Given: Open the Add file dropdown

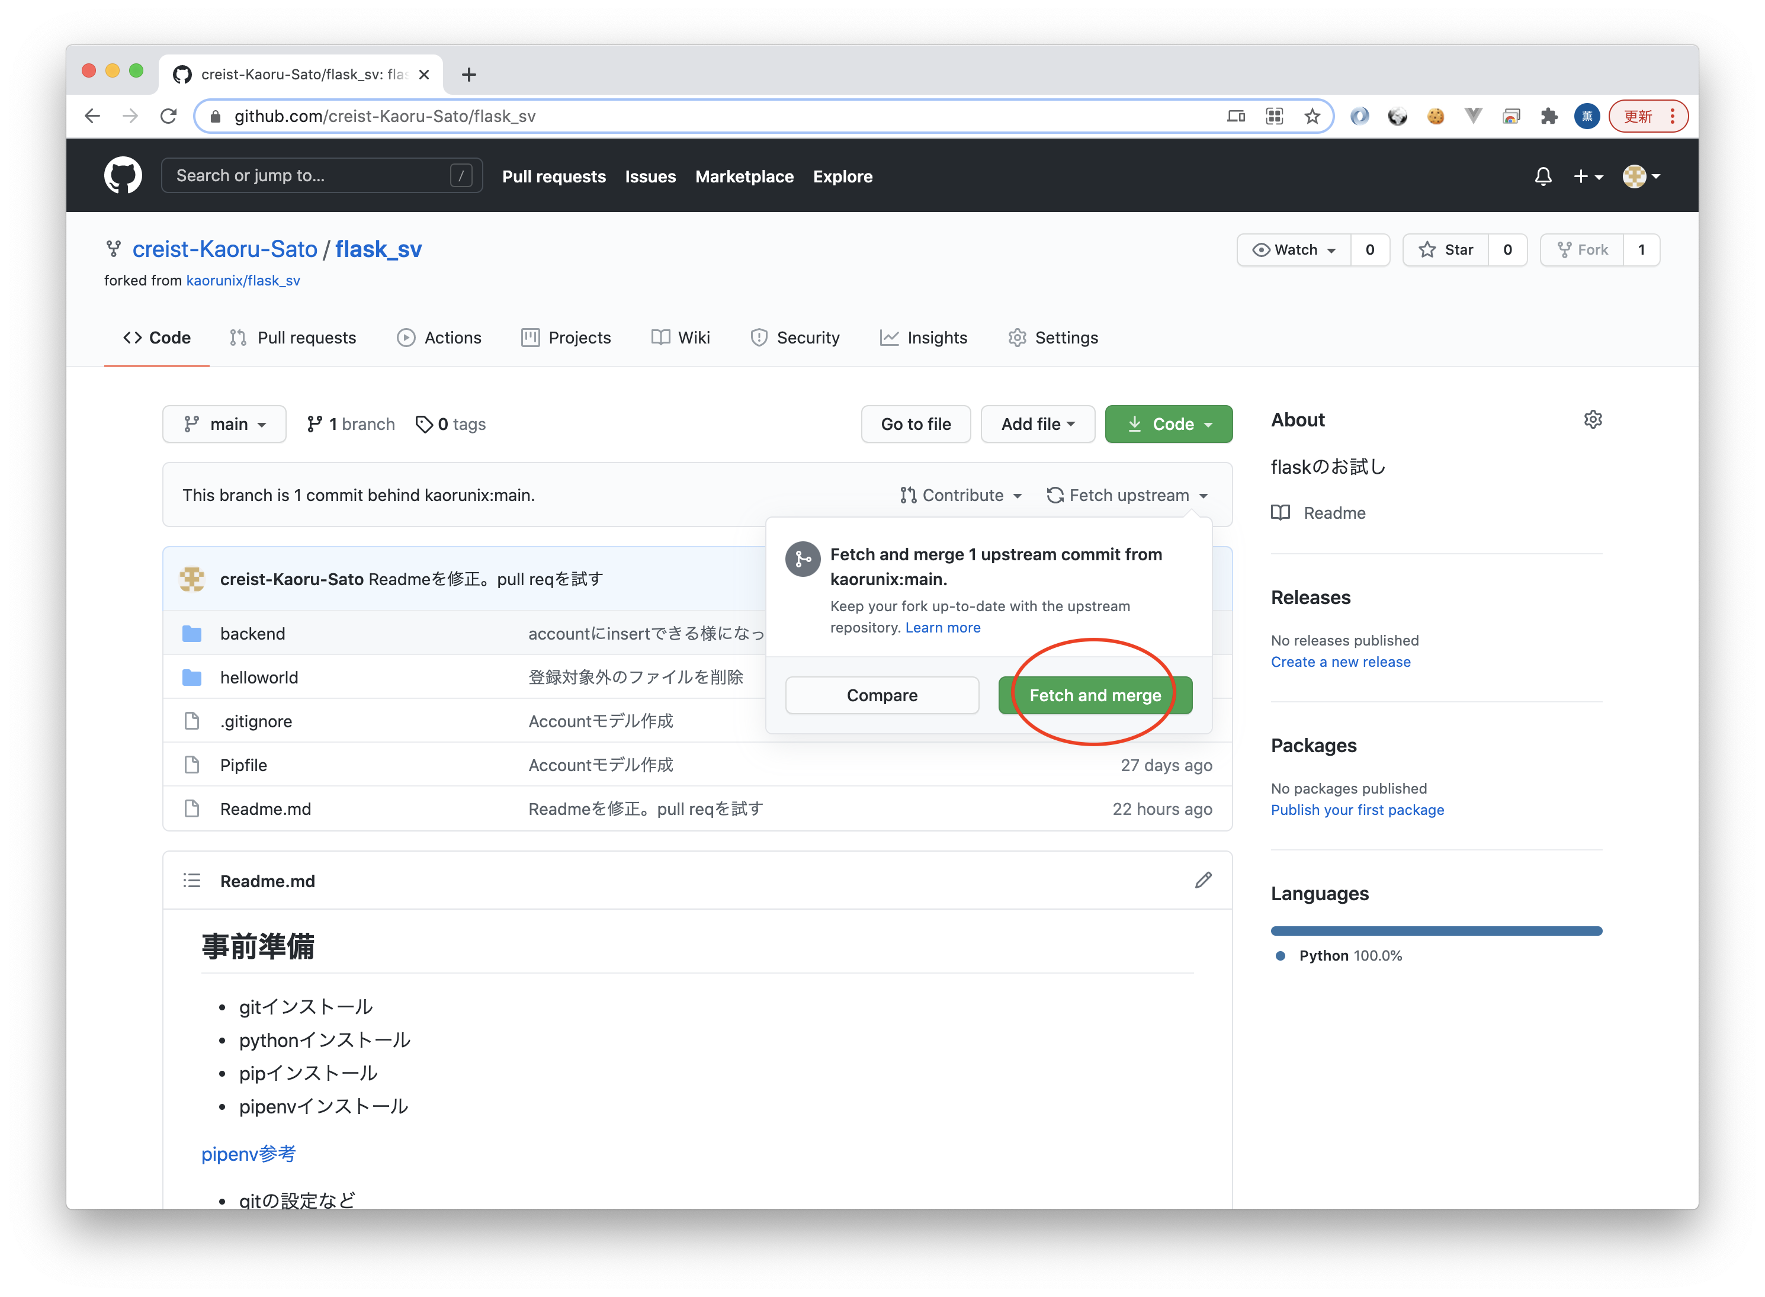Looking at the screenshot, I should click(1037, 424).
